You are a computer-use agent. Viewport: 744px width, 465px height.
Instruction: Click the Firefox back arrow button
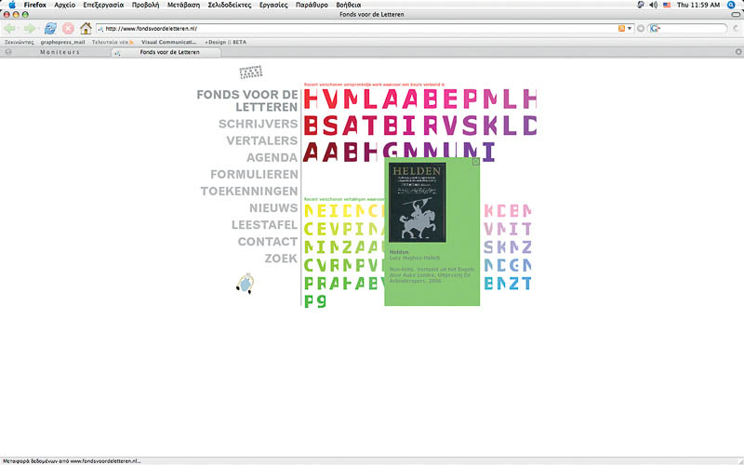coord(9,29)
